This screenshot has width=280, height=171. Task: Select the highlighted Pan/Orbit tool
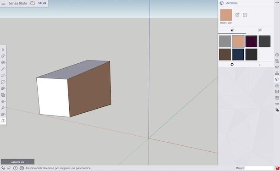pyautogui.click(x=3, y=121)
